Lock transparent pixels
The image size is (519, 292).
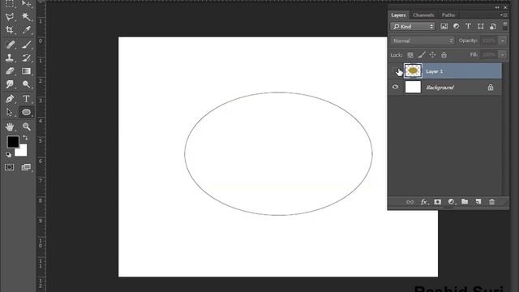point(410,55)
